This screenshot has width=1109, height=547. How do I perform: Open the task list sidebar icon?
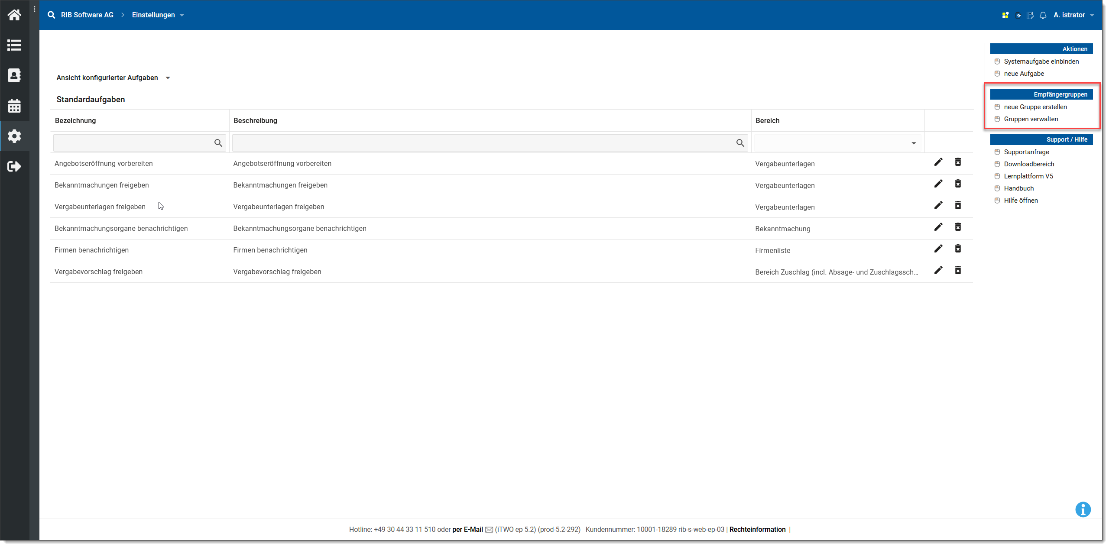(14, 45)
